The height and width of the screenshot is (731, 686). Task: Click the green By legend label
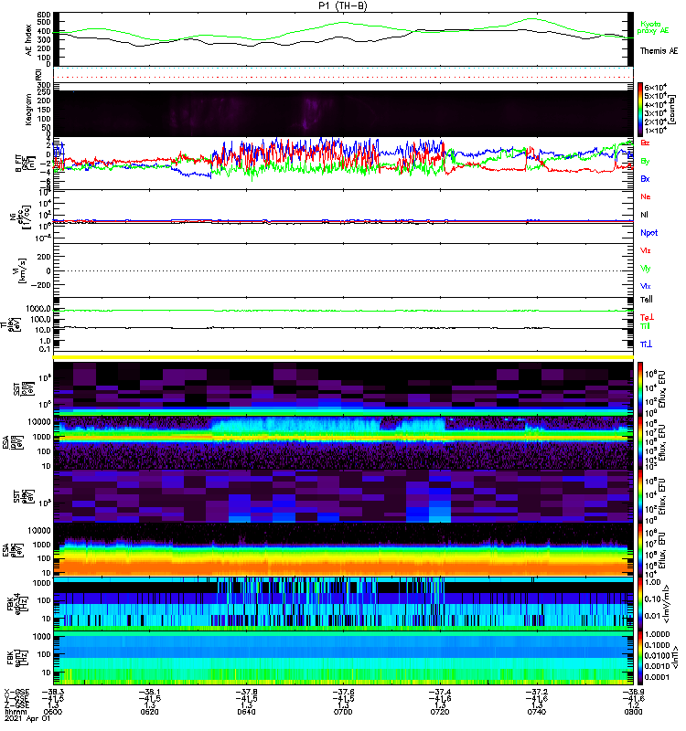[645, 161]
